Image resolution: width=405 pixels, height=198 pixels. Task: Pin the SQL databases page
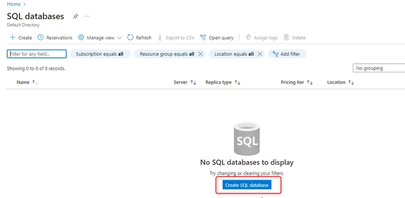click(75, 16)
